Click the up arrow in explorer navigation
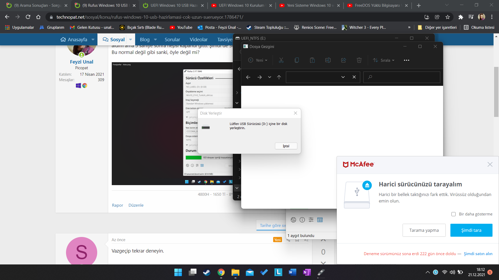The image size is (499, 280). pos(279,77)
